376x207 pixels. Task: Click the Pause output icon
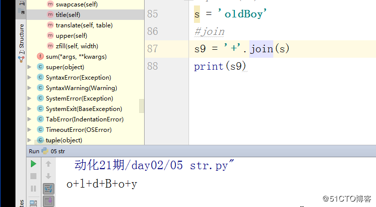pos(33,189)
